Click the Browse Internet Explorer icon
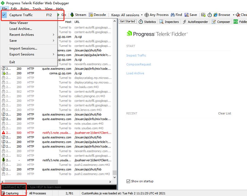The width and height of the screenshot is (247, 196). coord(215,15)
